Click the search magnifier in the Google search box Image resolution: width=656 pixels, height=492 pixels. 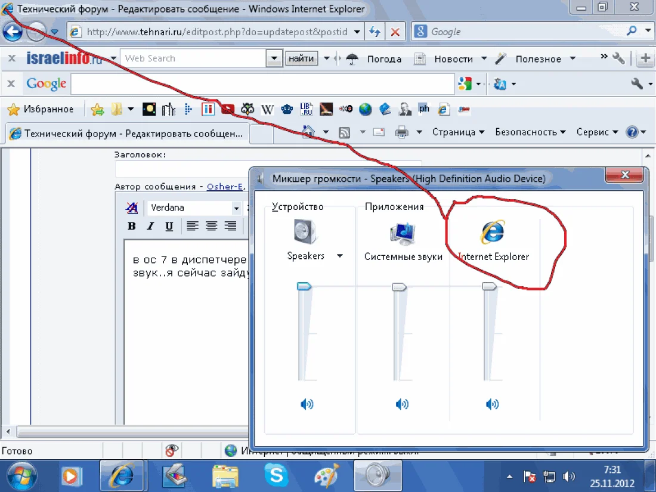(x=632, y=30)
